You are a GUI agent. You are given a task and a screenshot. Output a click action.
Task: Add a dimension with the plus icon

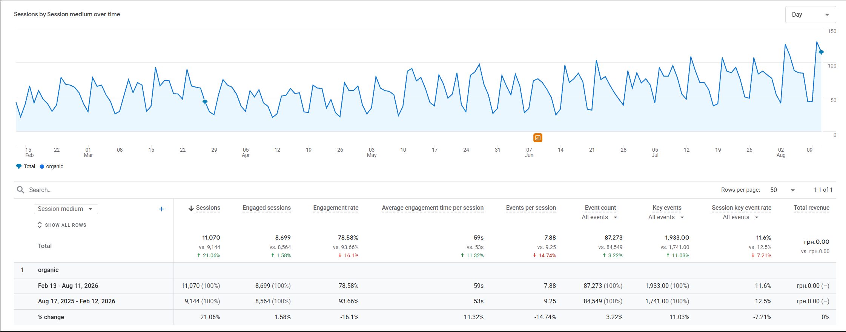click(161, 209)
